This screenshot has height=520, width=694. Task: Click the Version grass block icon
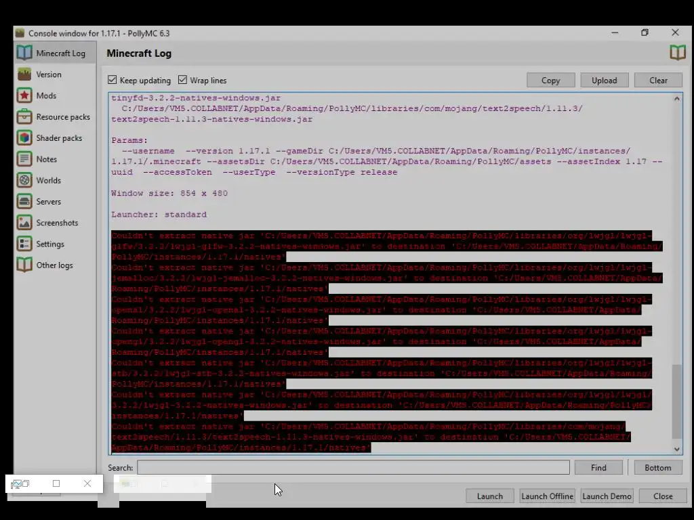[24, 74]
